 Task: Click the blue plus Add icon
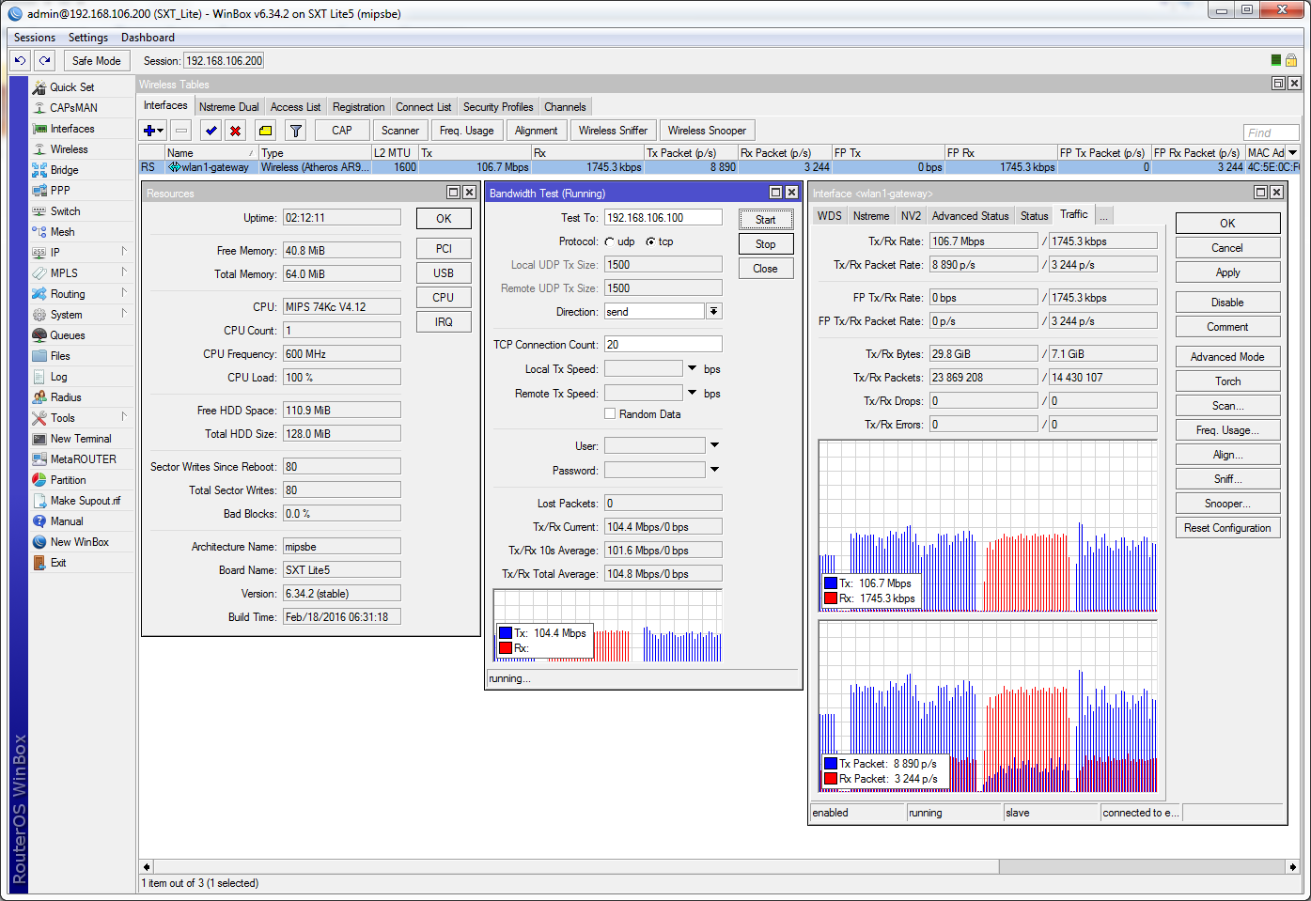click(x=149, y=131)
